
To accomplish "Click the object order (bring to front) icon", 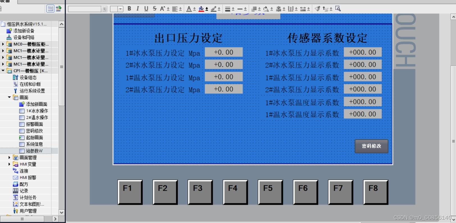I will point(254,9).
